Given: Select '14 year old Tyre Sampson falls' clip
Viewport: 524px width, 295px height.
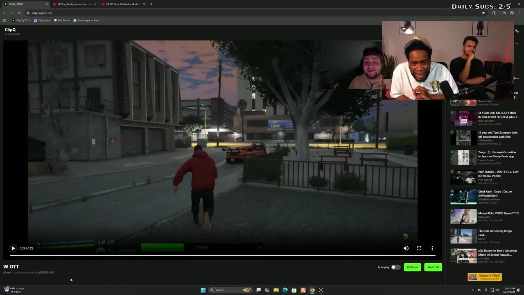Looking at the screenshot, I should point(485,138).
